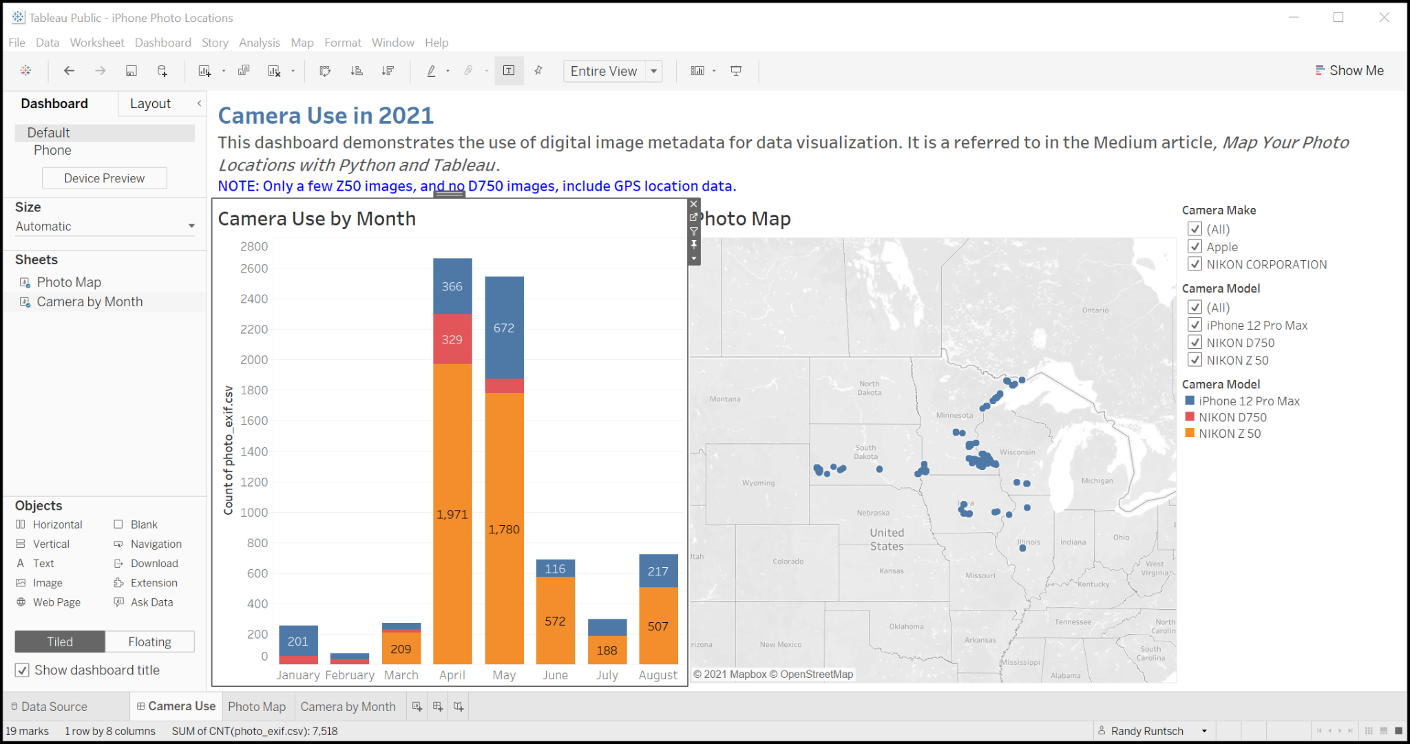Toggle the NIKON D750 model checkbox
The image size is (1410, 744).
coord(1195,343)
